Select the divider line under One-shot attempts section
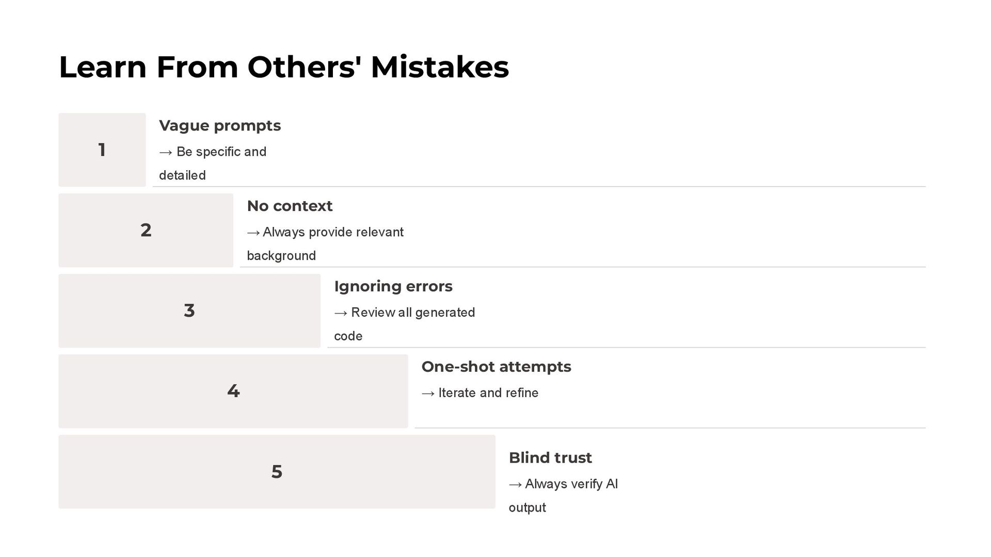Screen dimensions: 991x557 click(x=670, y=428)
